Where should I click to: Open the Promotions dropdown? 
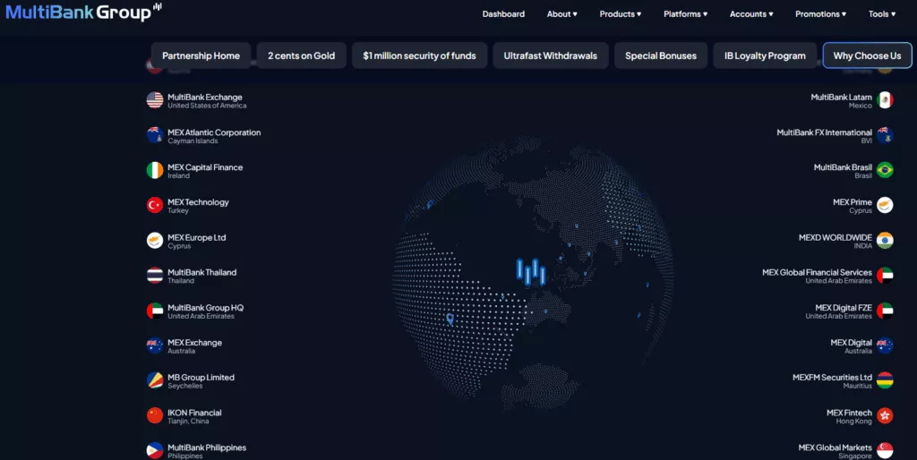tap(820, 14)
